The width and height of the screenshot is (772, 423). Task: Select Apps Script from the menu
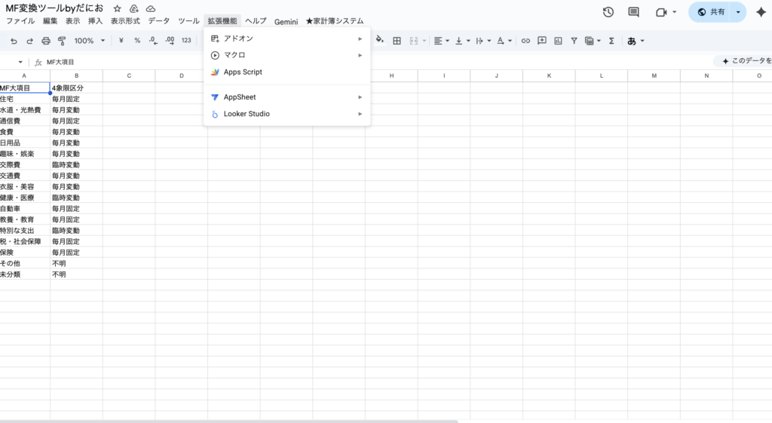pos(243,72)
